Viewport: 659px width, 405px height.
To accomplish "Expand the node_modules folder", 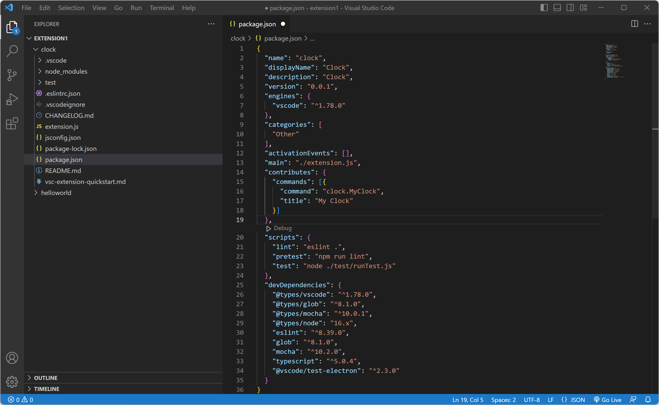I will [x=66, y=71].
